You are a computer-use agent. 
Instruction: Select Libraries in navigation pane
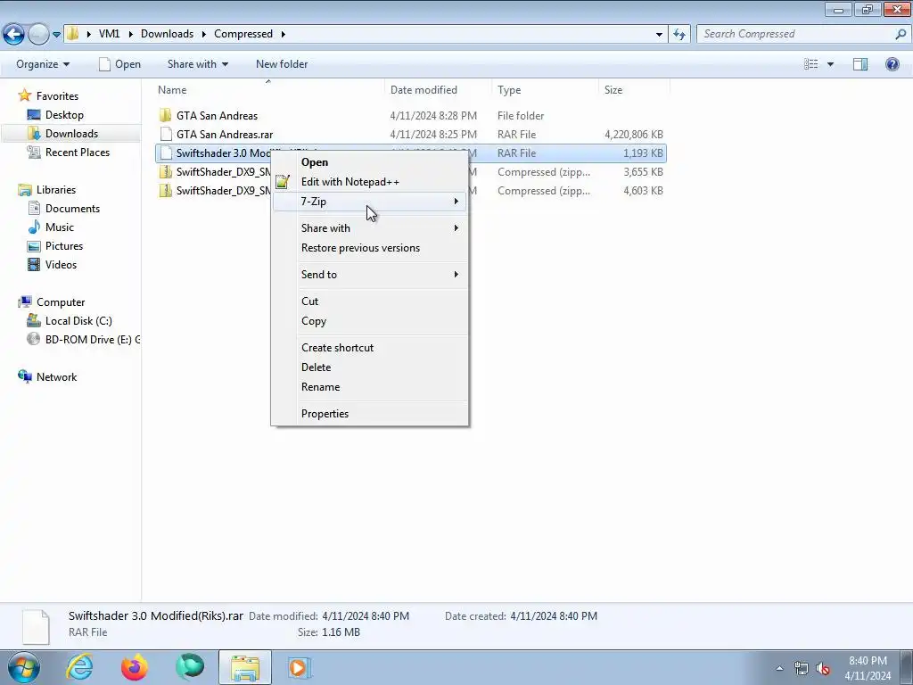(x=56, y=190)
